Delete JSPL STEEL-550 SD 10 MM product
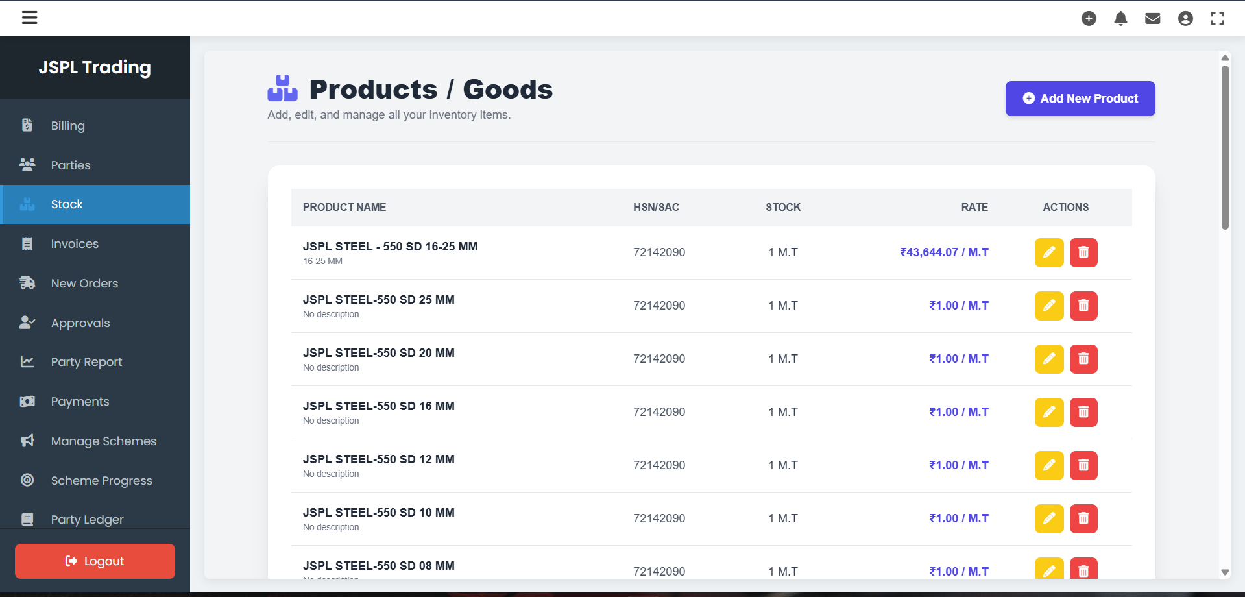 [x=1083, y=518]
